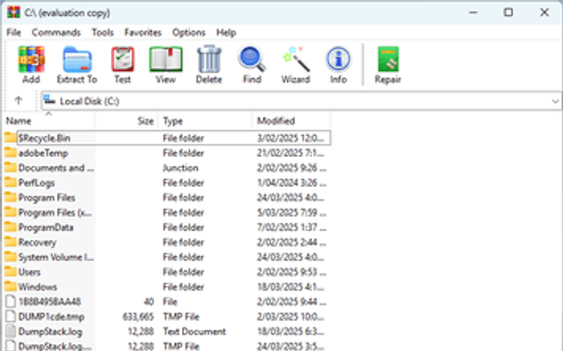Open the Favorites menu
Viewport: 563px width, 351px height.
click(x=143, y=32)
